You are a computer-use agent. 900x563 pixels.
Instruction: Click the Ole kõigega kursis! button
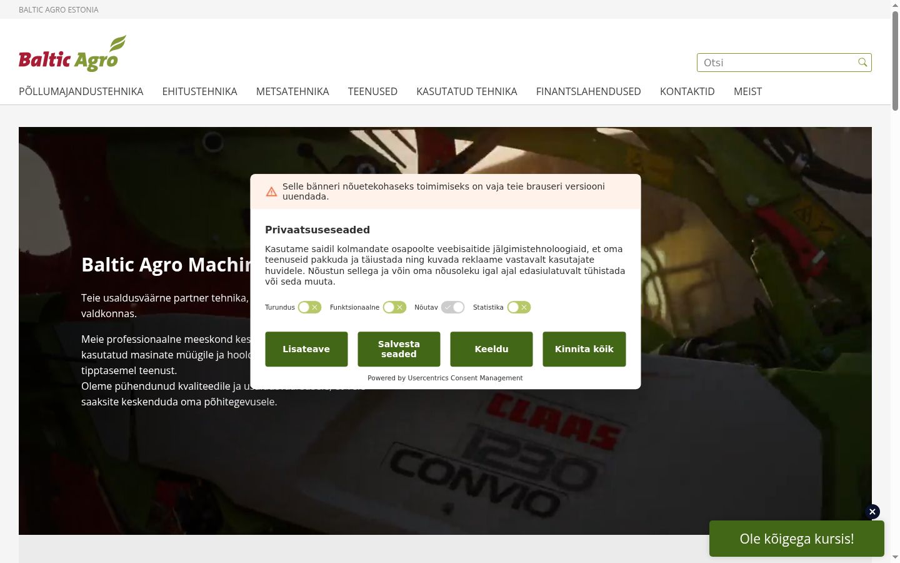click(797, 539)
